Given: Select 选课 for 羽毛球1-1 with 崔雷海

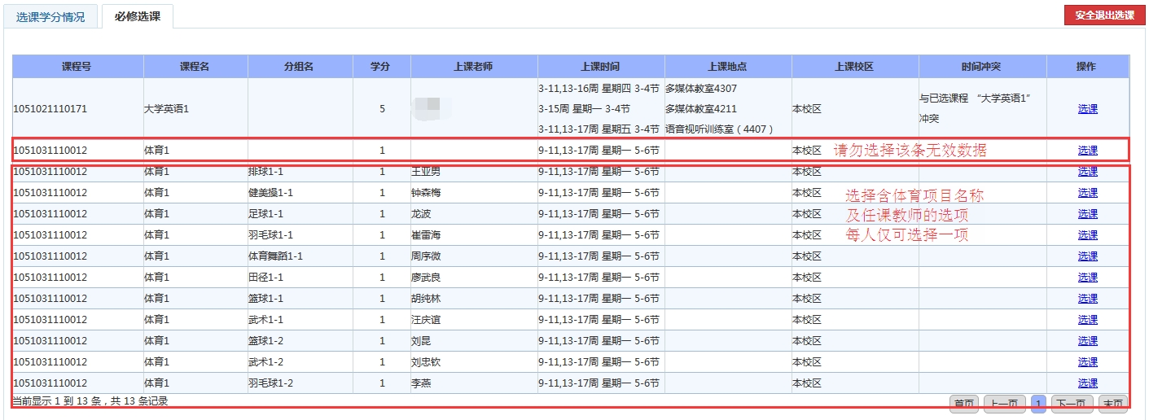Looking at the screenshot, I should (1087, 235).
